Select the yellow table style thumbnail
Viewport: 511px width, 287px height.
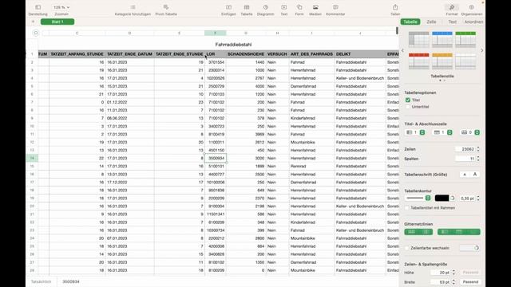point(442,61)
